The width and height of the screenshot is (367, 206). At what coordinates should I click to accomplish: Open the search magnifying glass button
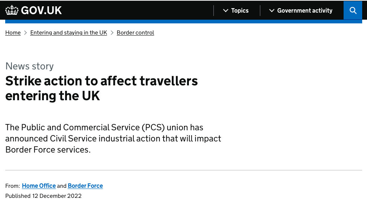(x=353, y=10)
